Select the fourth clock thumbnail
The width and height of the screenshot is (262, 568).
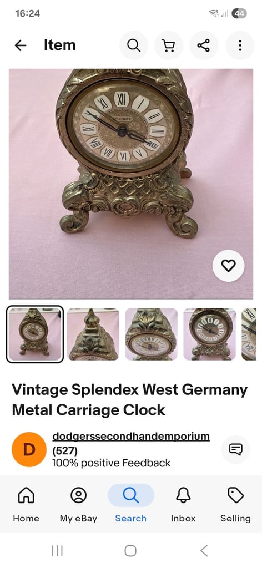(x=209, y=334)
